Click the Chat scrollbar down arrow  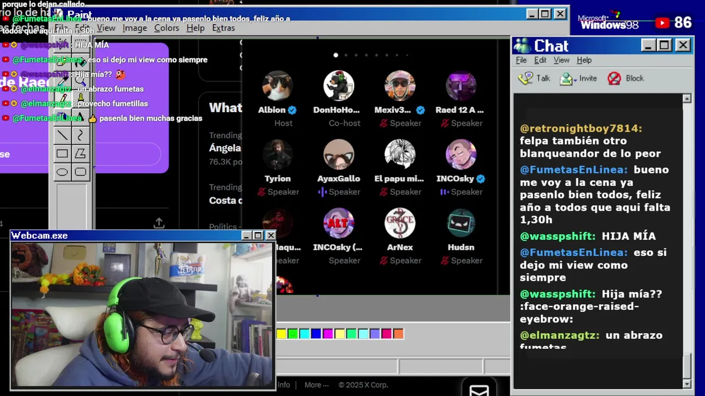pos(687,383)
